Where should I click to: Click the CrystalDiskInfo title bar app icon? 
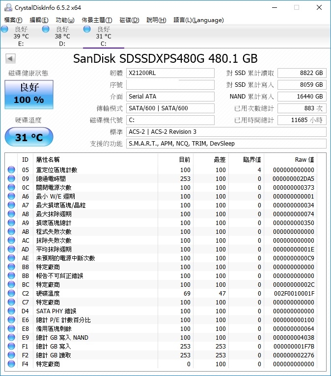point(8,7)
